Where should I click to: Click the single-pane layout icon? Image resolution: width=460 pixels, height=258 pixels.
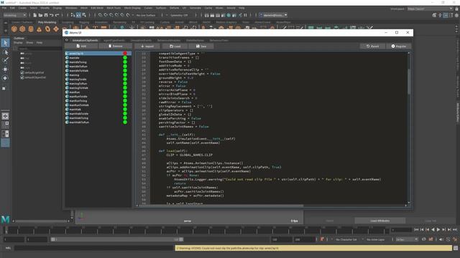[x=5, y=116]
